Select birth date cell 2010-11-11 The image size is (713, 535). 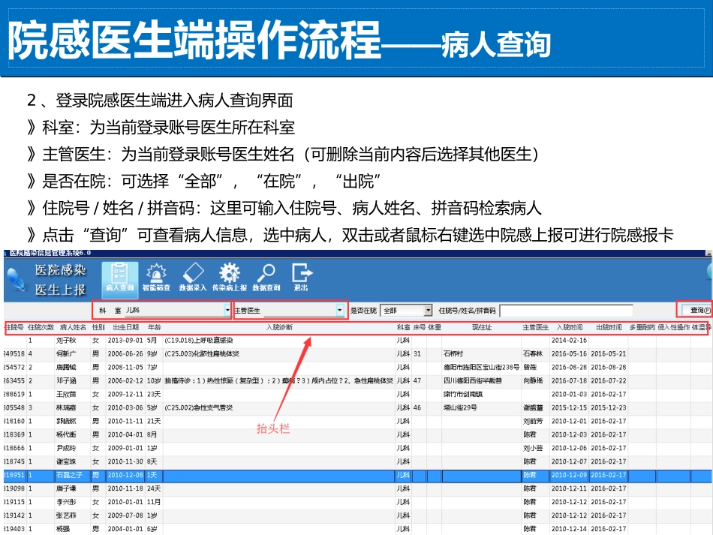pyautogui.click(x=125, y=422)
